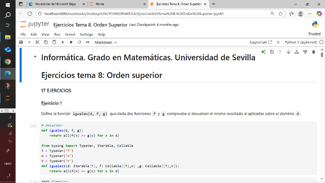This screenshot has height=183, width=325.
Task: Run the selected cell with play icon
Action: [63, 42]
